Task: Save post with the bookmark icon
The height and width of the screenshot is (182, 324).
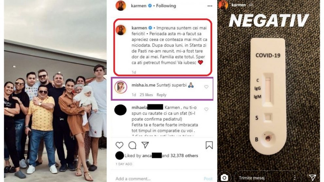Action: pyautogui.click(x=209, y=145)
